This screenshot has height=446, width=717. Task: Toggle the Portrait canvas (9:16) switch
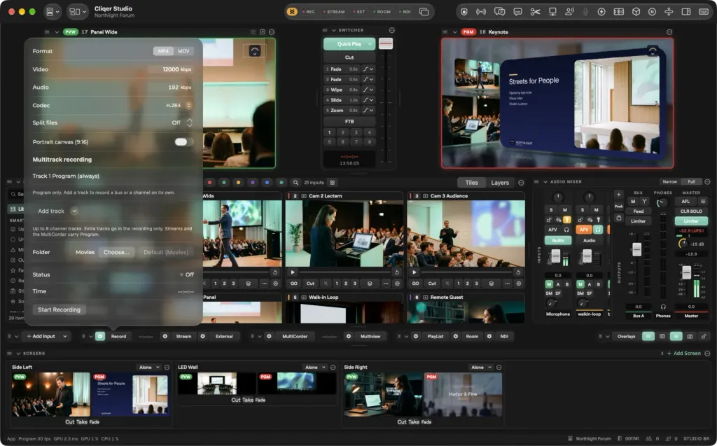click(x=184, y=142)
